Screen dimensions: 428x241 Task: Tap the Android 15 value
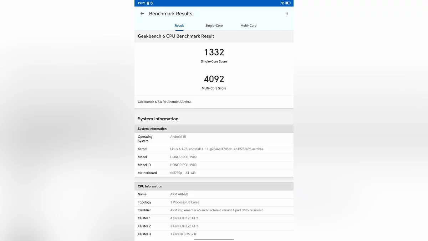click(178, 137)
